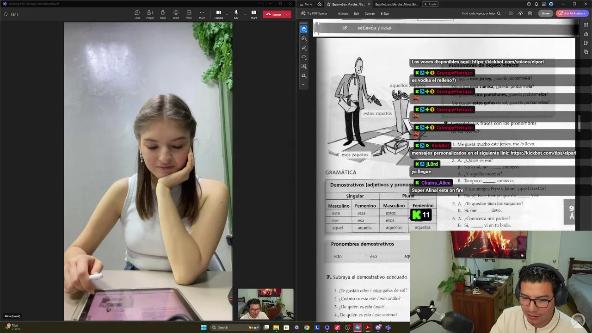Open the React emoji menu in Teams

coord(176,14)
